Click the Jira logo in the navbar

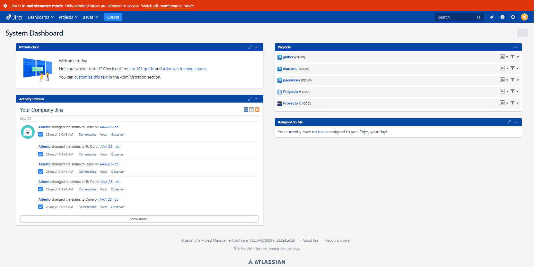pyautogui.click(x=14, y=17)
